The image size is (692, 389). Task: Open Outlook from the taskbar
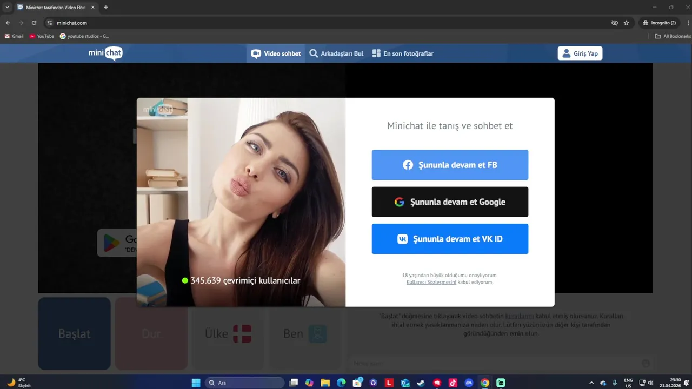coord(405,383)
